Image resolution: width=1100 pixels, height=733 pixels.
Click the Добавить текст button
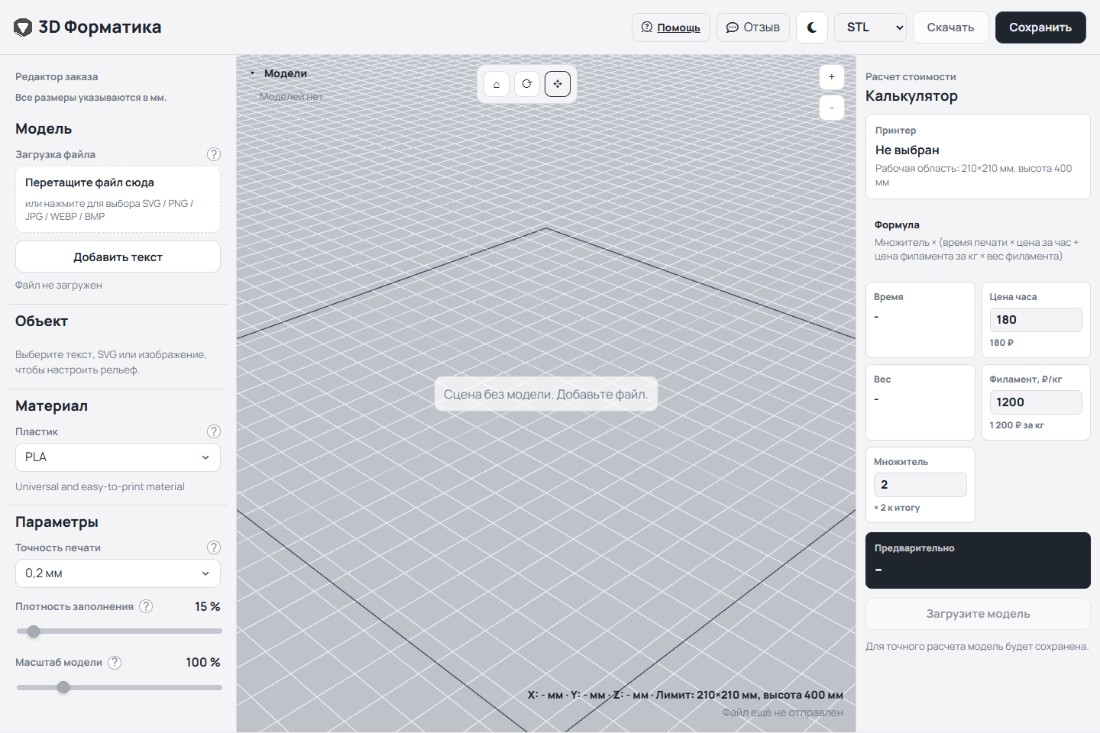(118, 257)
